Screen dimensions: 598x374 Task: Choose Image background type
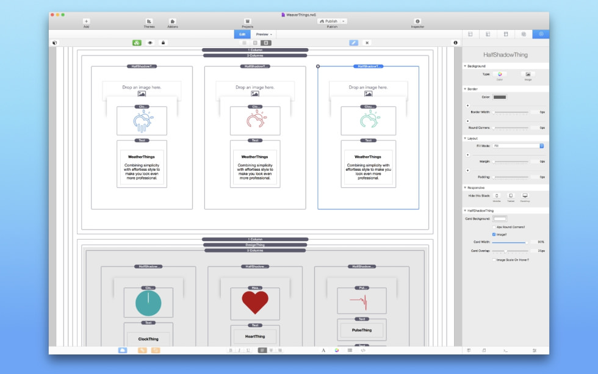pyautogui.click(x=528, y=76)
